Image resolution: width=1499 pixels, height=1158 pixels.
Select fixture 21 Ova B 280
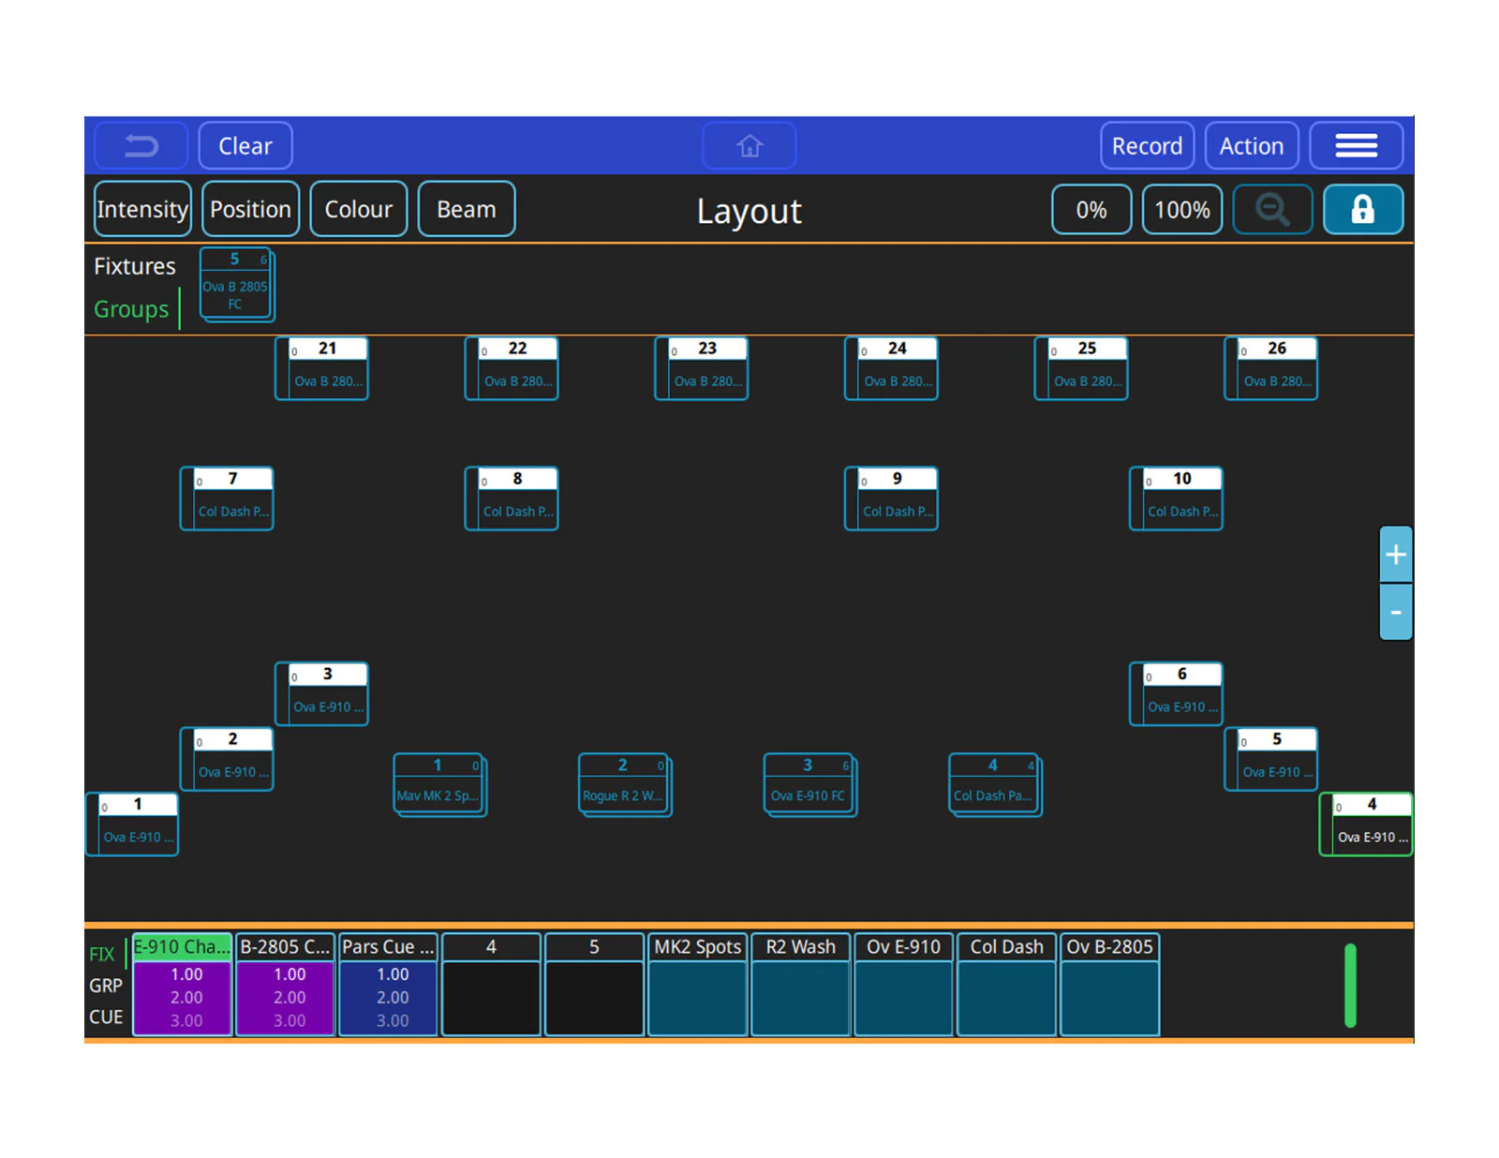pos(321,368)
